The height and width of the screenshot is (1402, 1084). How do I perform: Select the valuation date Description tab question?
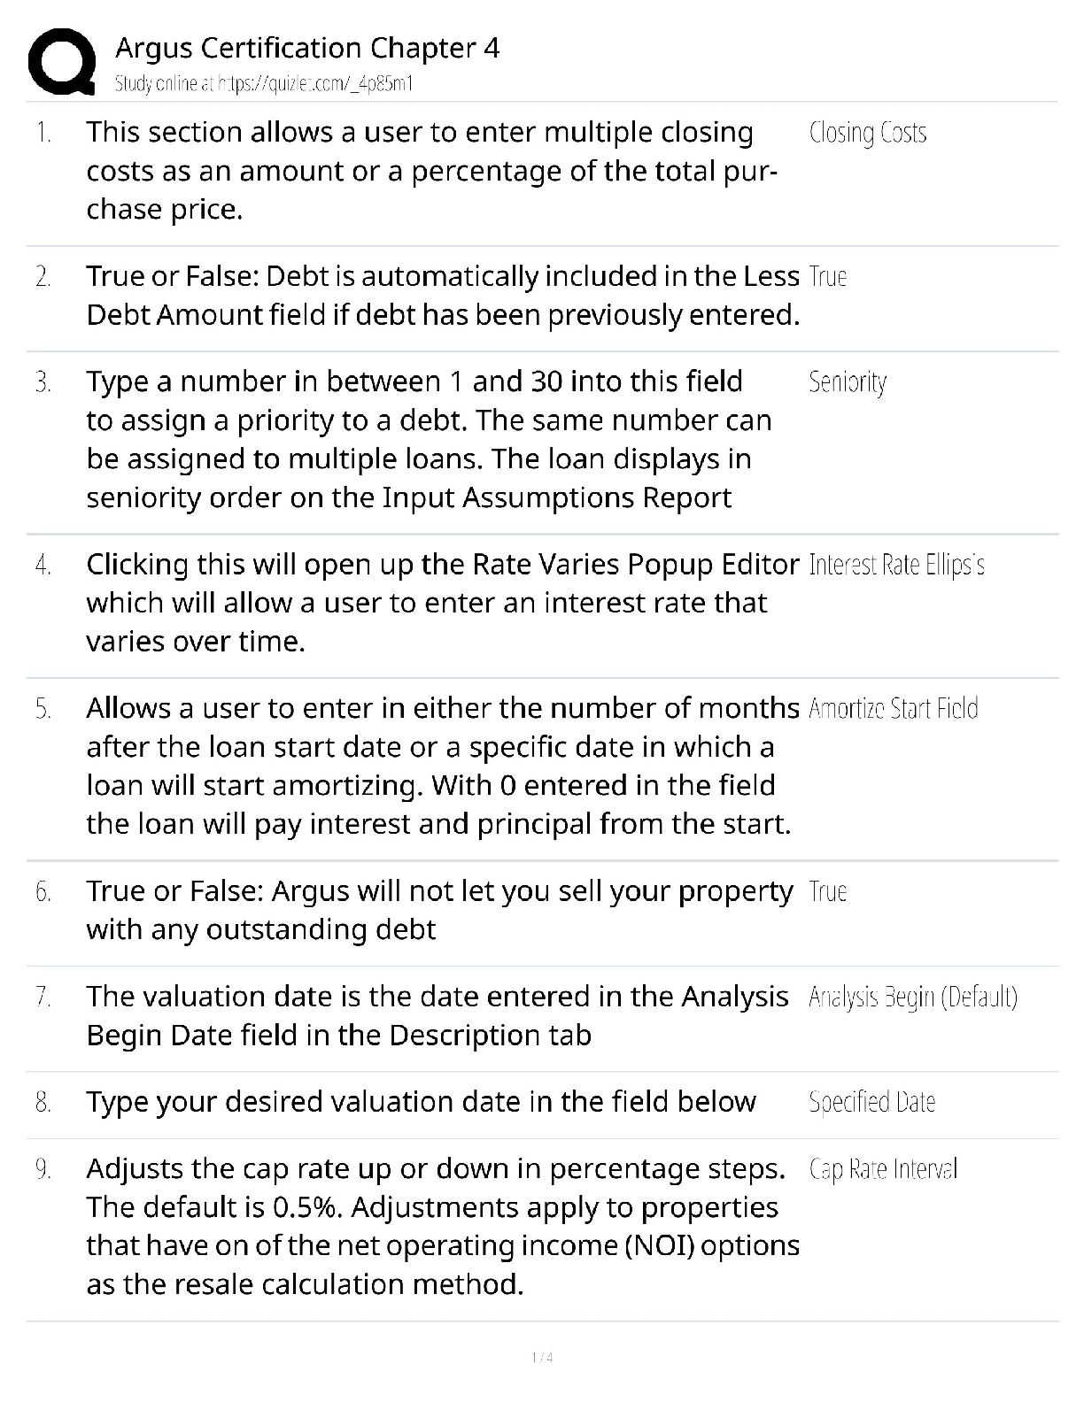437,1016
